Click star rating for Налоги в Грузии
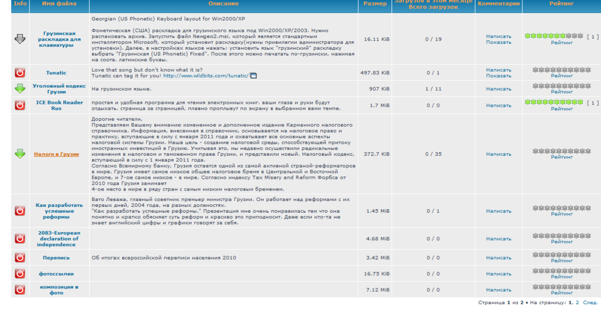The width and height of the screenshot is (601, 310). [x=562, y=151]
